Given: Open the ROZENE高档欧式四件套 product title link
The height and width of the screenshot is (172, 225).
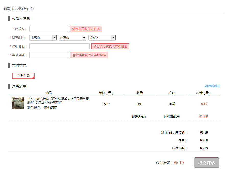Looking at the screenshot, I should tap(58, 100).
